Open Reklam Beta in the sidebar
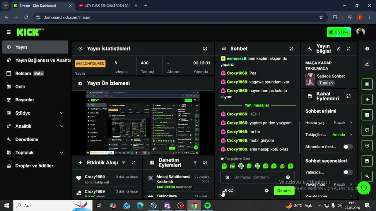The image size is (376, 211). tap(35, 74)
